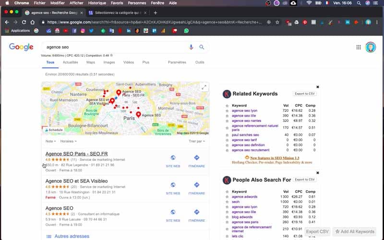
Task: Switch to the Vidéos results tab
Action: (129, 62)
